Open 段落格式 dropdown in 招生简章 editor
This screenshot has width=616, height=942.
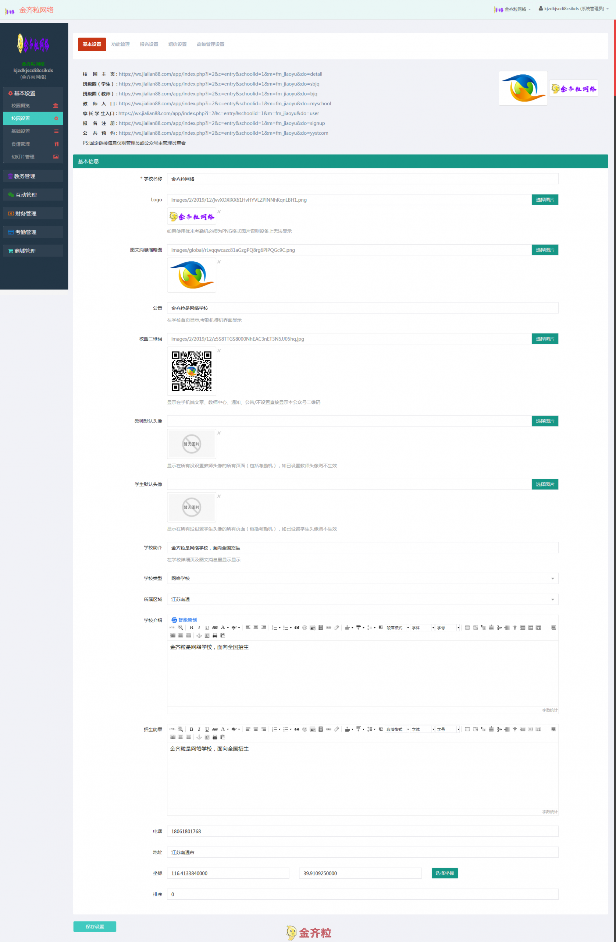[x=398, y=729]
